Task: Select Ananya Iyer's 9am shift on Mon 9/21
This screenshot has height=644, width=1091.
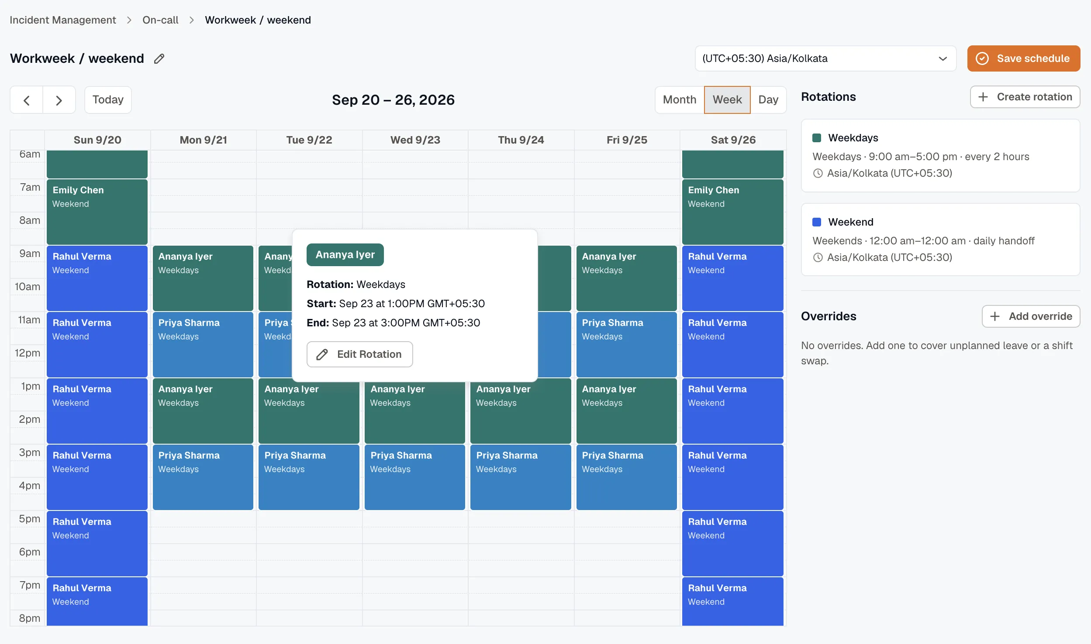Action: (x=203, y=278)
